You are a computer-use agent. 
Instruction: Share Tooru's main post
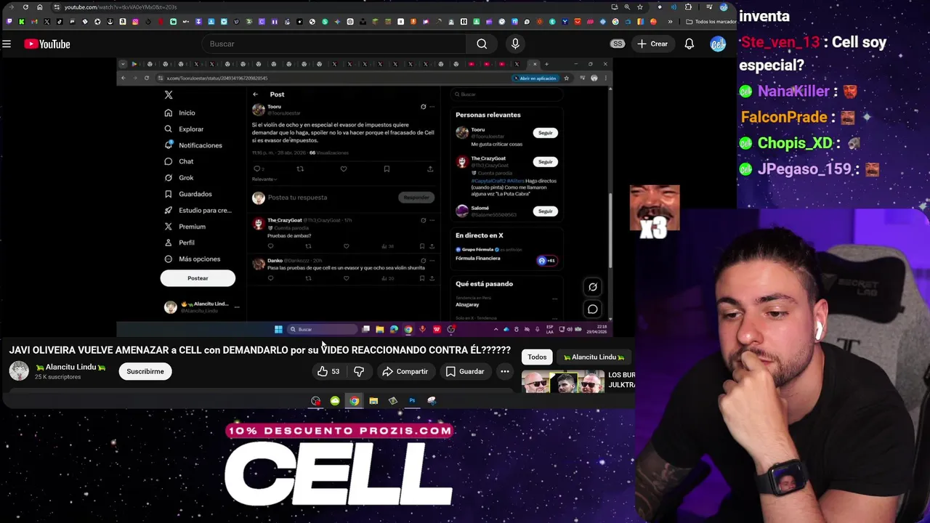430,169
